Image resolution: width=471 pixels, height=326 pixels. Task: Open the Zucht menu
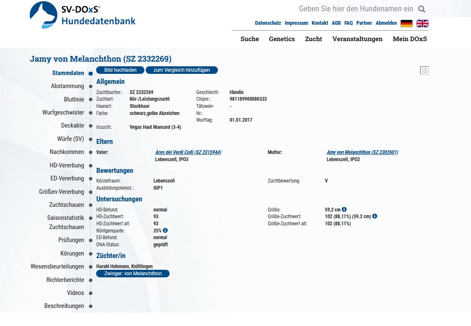[314, 39]
